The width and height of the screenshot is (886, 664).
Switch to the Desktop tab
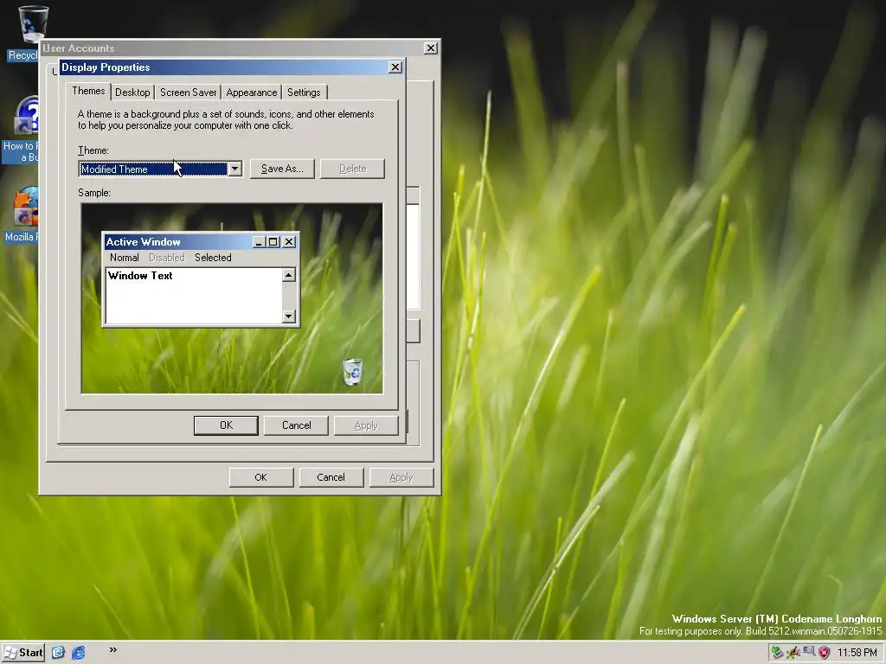click(x=132, y=92)
